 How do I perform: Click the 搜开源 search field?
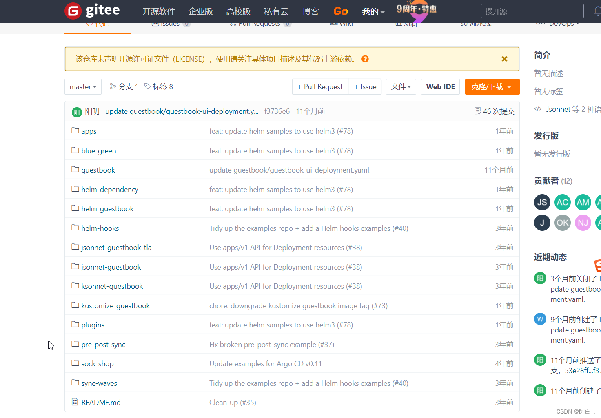532,11
